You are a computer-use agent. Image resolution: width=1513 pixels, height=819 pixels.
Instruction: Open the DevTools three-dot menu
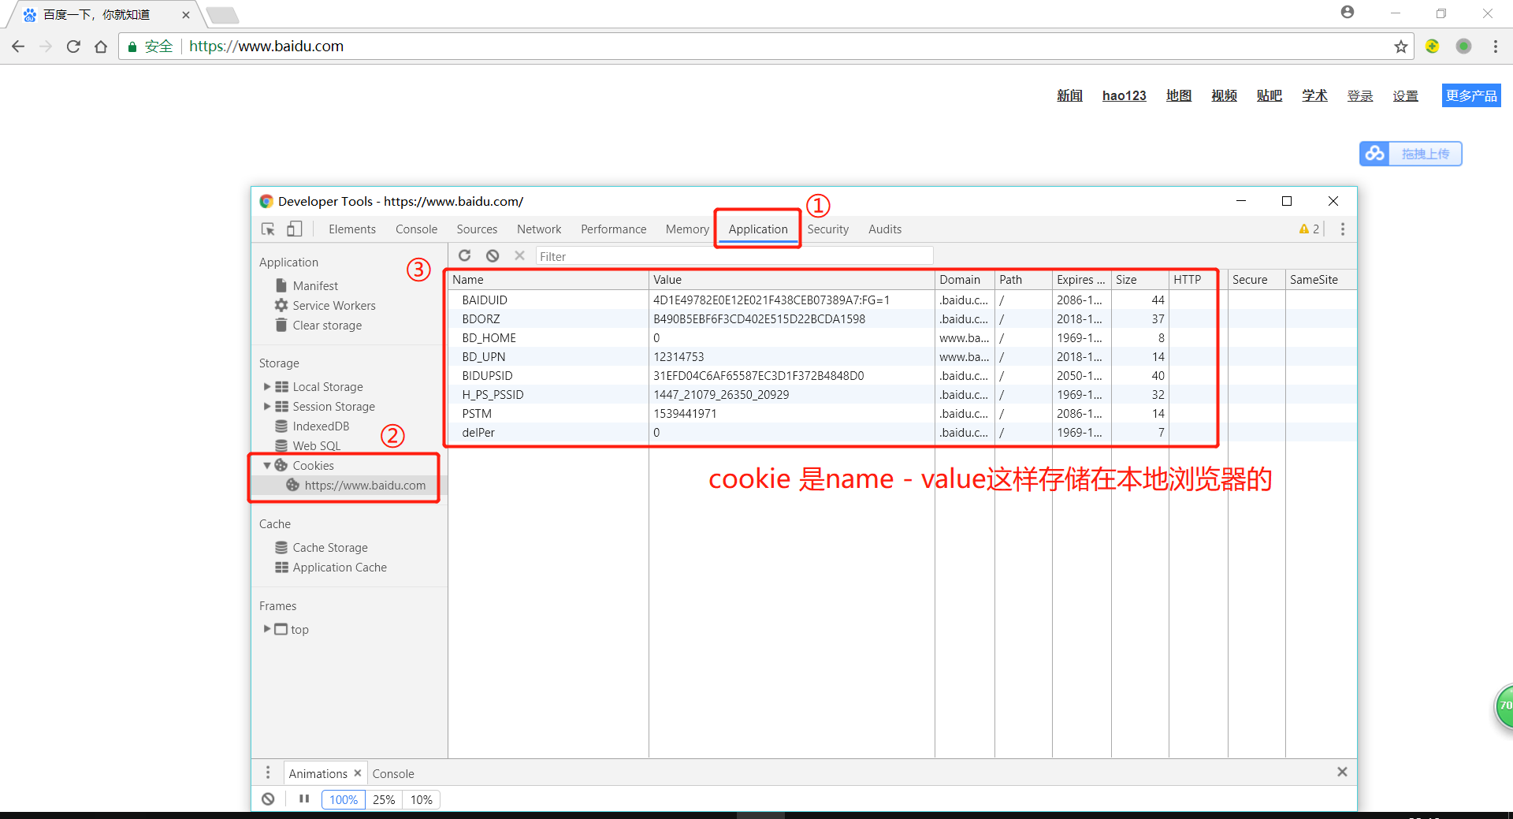pyautogui.click(x=1343, y=229)
